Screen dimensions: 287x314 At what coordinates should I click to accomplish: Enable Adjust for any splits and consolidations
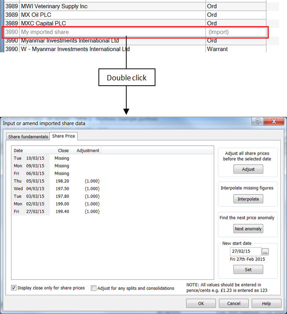[x=94, y=288]
